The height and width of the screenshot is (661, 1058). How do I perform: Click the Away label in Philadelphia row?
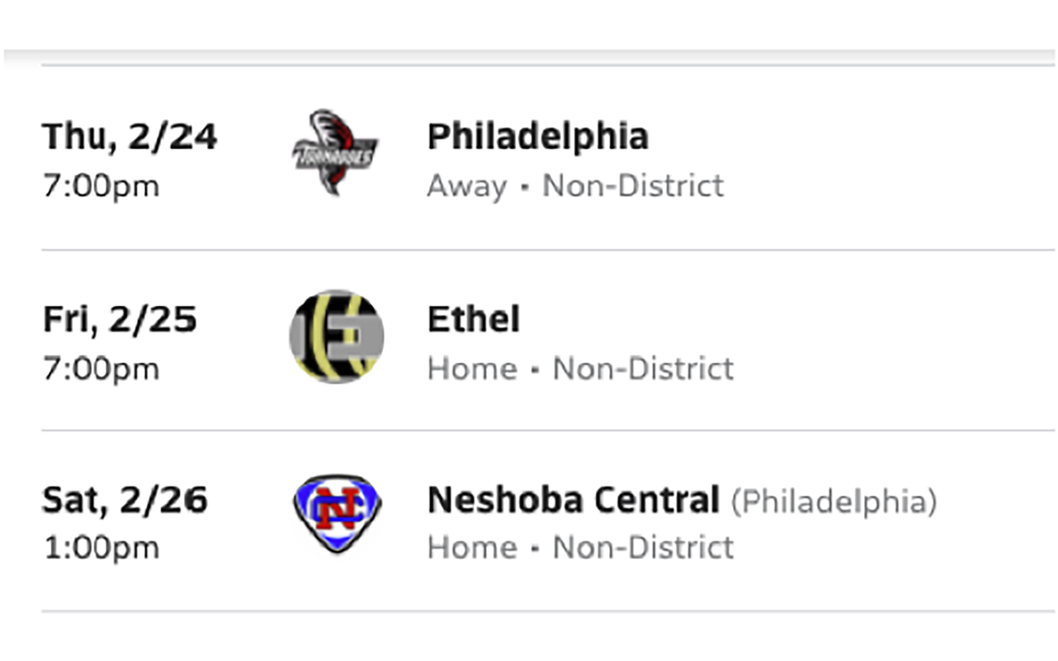coord(467,186)
